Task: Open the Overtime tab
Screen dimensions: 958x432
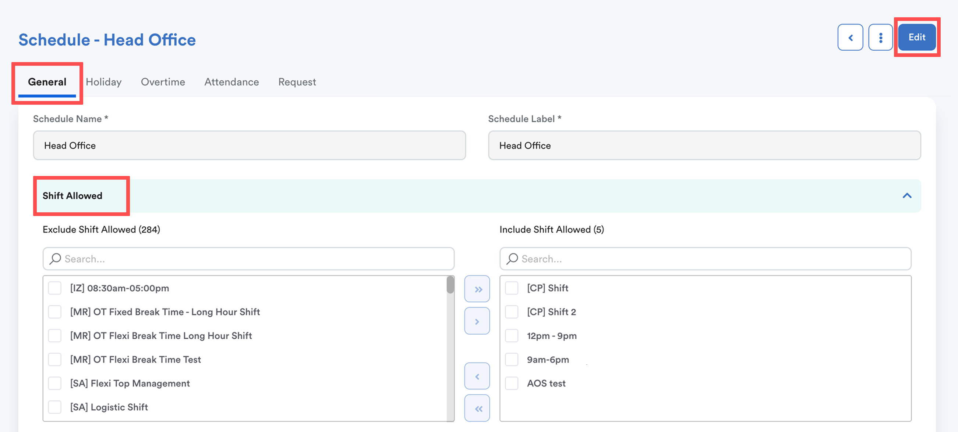Action: click(163, 82)
